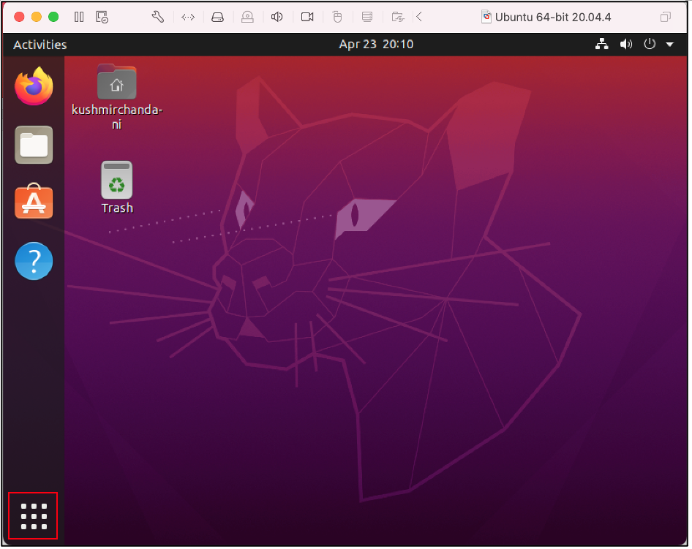The height and width of the screenshot is (549, 692).
Task: Open the Trash on the desktop
Action: pyautogui.click(x=116, y=179)
